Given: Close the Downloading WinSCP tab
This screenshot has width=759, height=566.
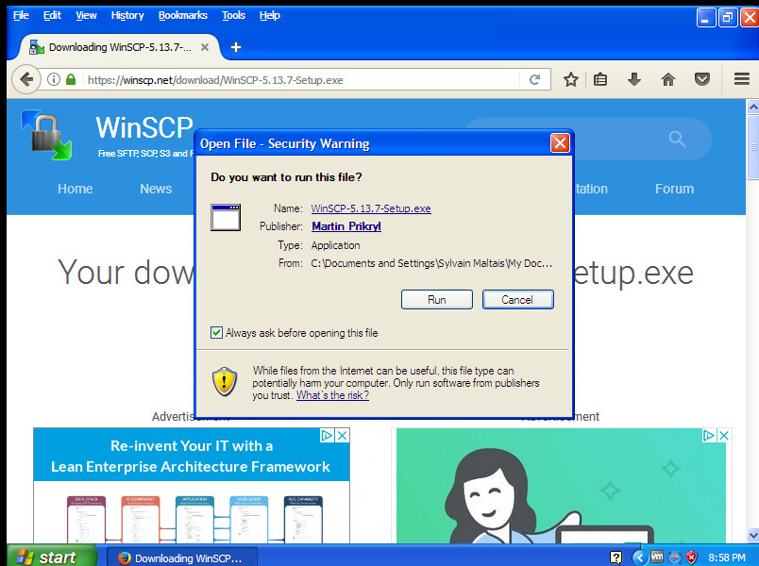Looking at the screenshot, I should 205,47.
